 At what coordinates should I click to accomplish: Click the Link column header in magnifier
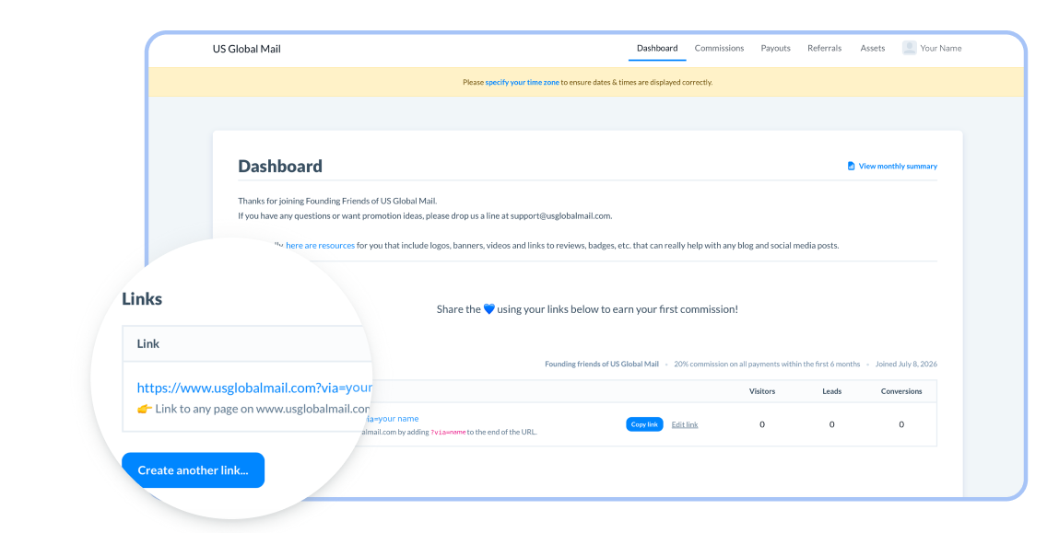click(147, 343)
